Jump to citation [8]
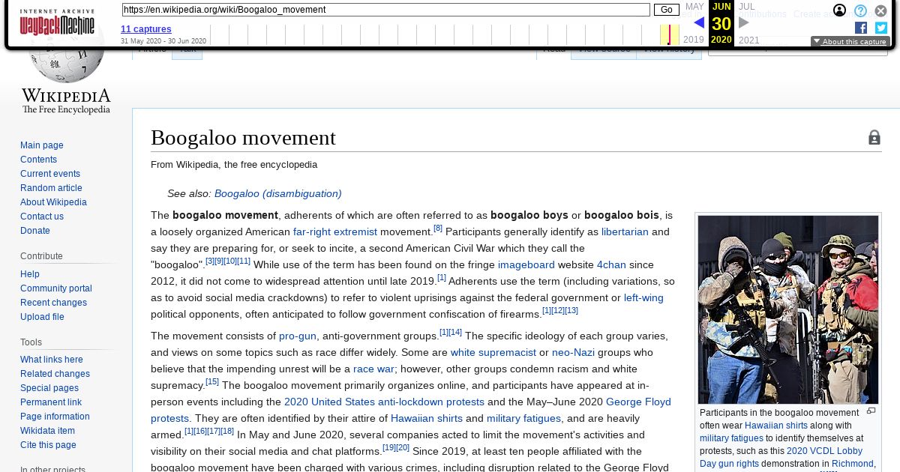 coord(438,228)
